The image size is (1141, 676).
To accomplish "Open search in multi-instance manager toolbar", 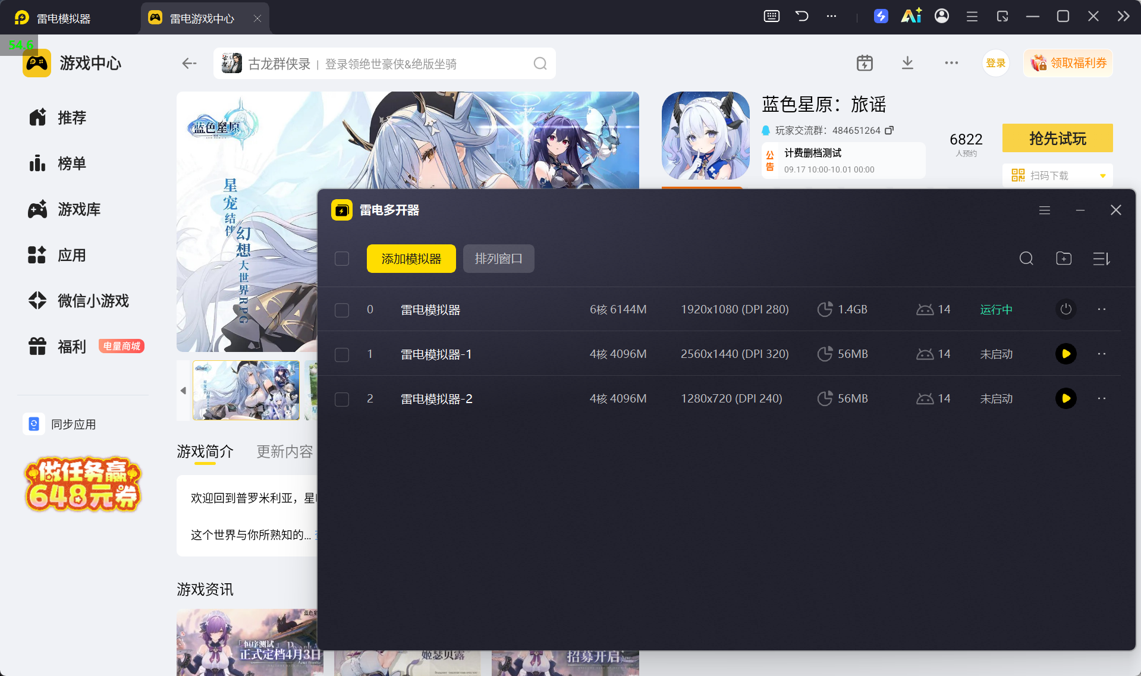I will 1026,259.
